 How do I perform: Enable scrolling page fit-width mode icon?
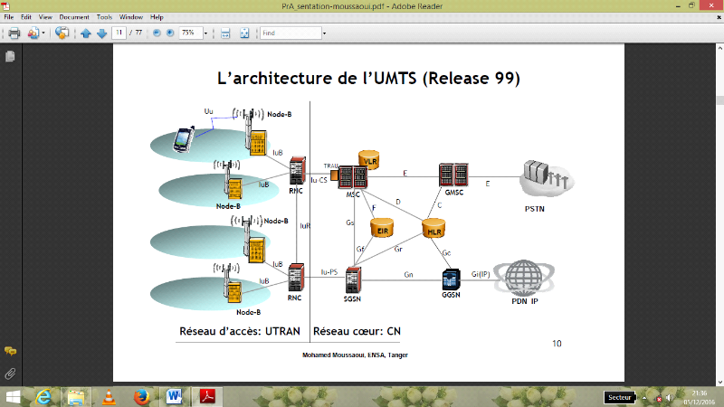click(x=225, y=33)
